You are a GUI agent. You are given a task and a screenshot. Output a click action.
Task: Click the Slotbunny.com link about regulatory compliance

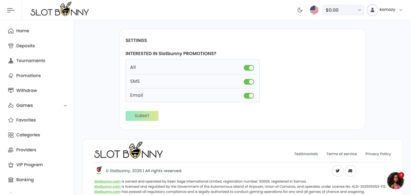click(108, 192)
